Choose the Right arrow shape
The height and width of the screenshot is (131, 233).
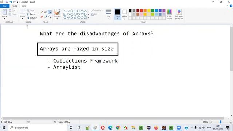(x=79, y=15)
